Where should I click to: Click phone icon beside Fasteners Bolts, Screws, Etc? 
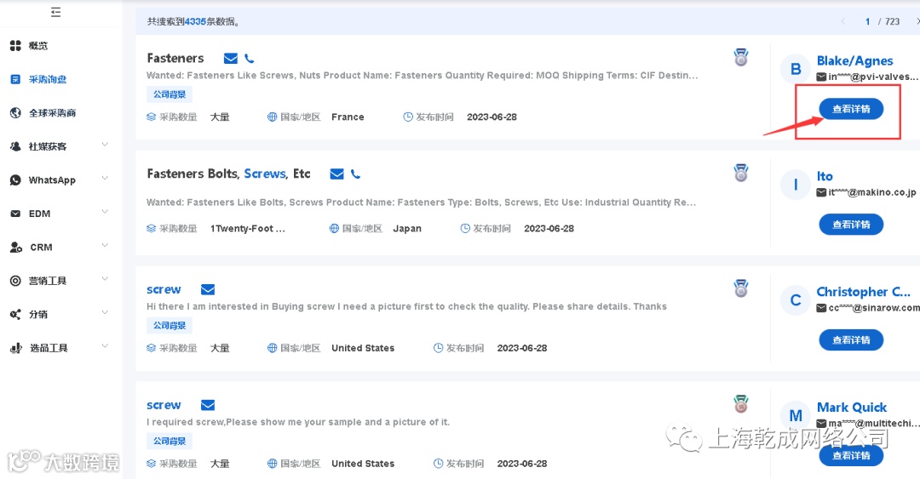(x=355, y=174)
